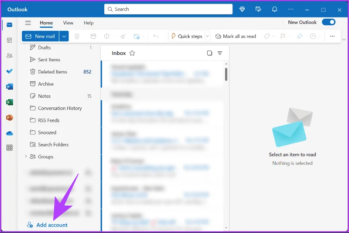Open the New mail dropdown arrow

[x=64, y=36]
